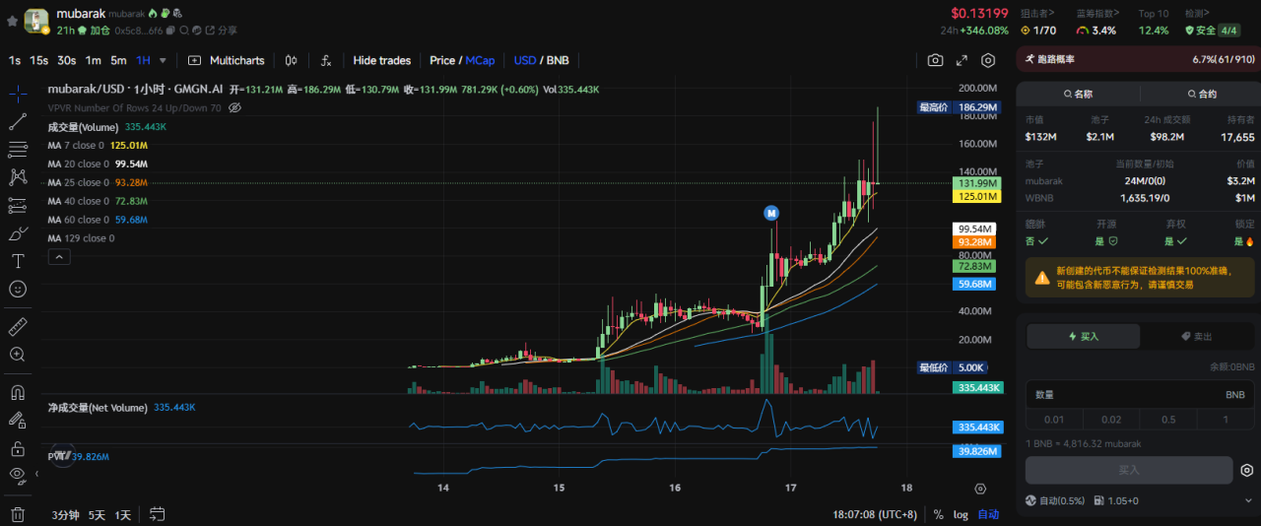Image resolution: width=1261 pixels, height=526 pixels.
Task: Take a chart snapshot with camera icon
Action: 935,60
